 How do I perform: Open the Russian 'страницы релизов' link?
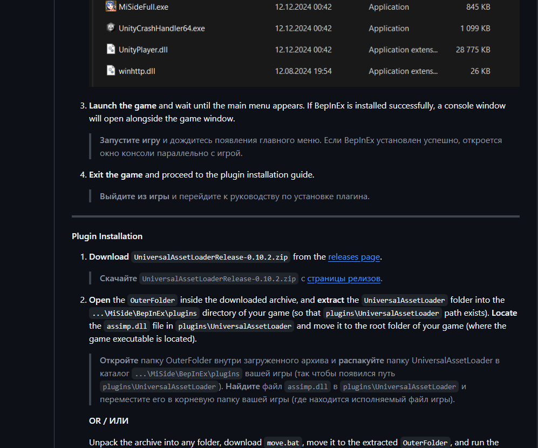(x=344, y=279)
